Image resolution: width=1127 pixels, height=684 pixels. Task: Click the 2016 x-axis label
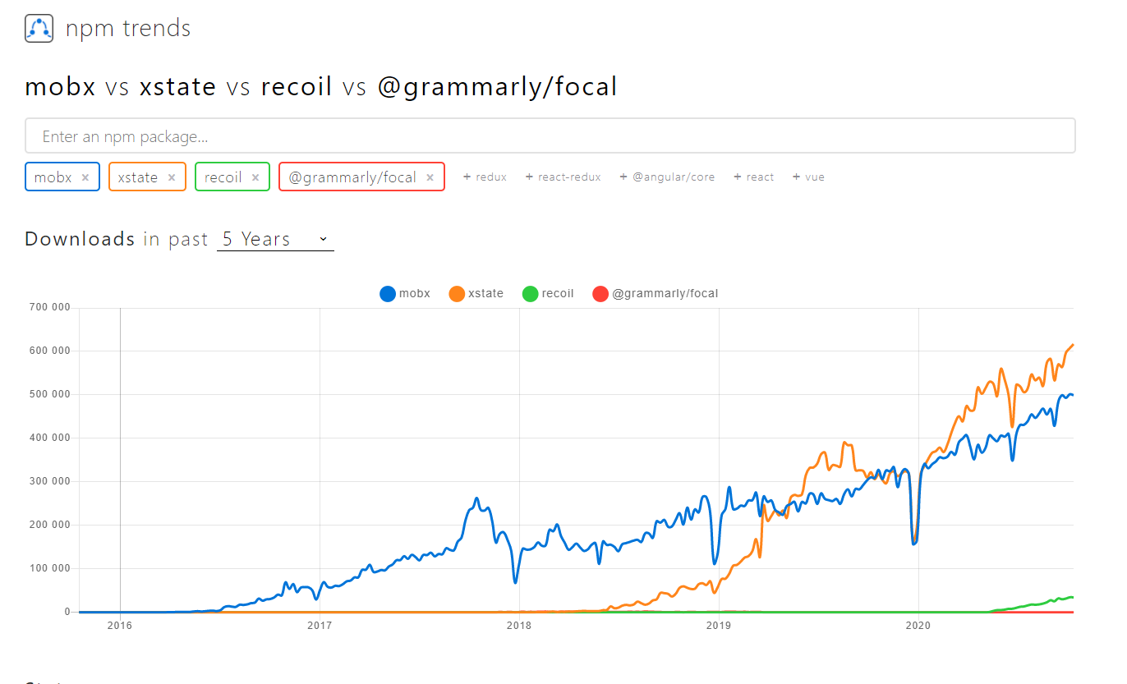click(120, 626)
